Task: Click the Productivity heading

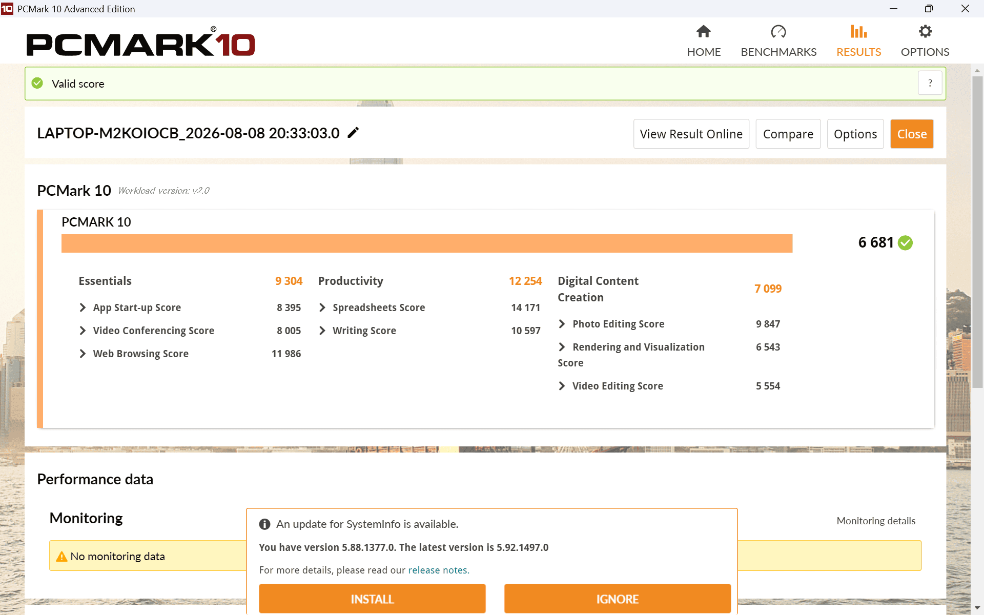Action: pos(351,281)
